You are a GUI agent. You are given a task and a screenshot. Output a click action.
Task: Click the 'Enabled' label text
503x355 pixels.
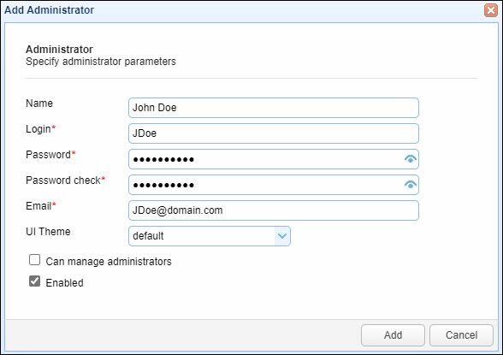point(64,283)
